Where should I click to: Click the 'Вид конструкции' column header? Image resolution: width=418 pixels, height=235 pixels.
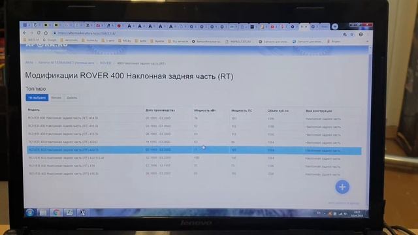(319, 110)
